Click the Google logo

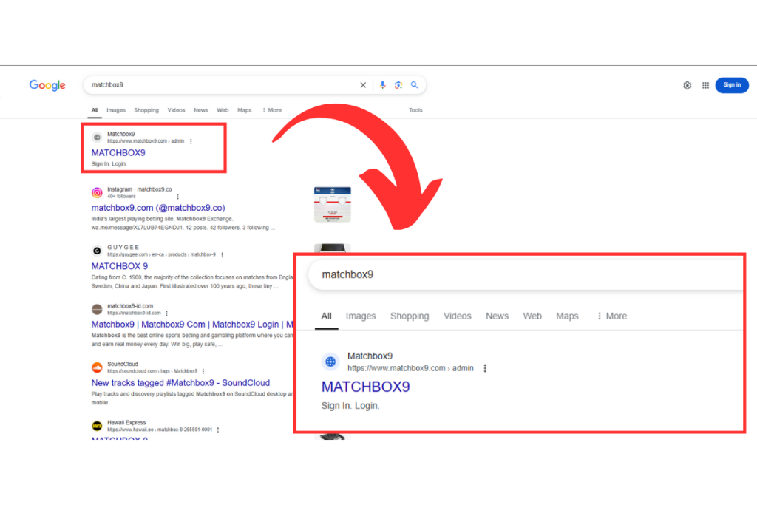tap(47, 86)
